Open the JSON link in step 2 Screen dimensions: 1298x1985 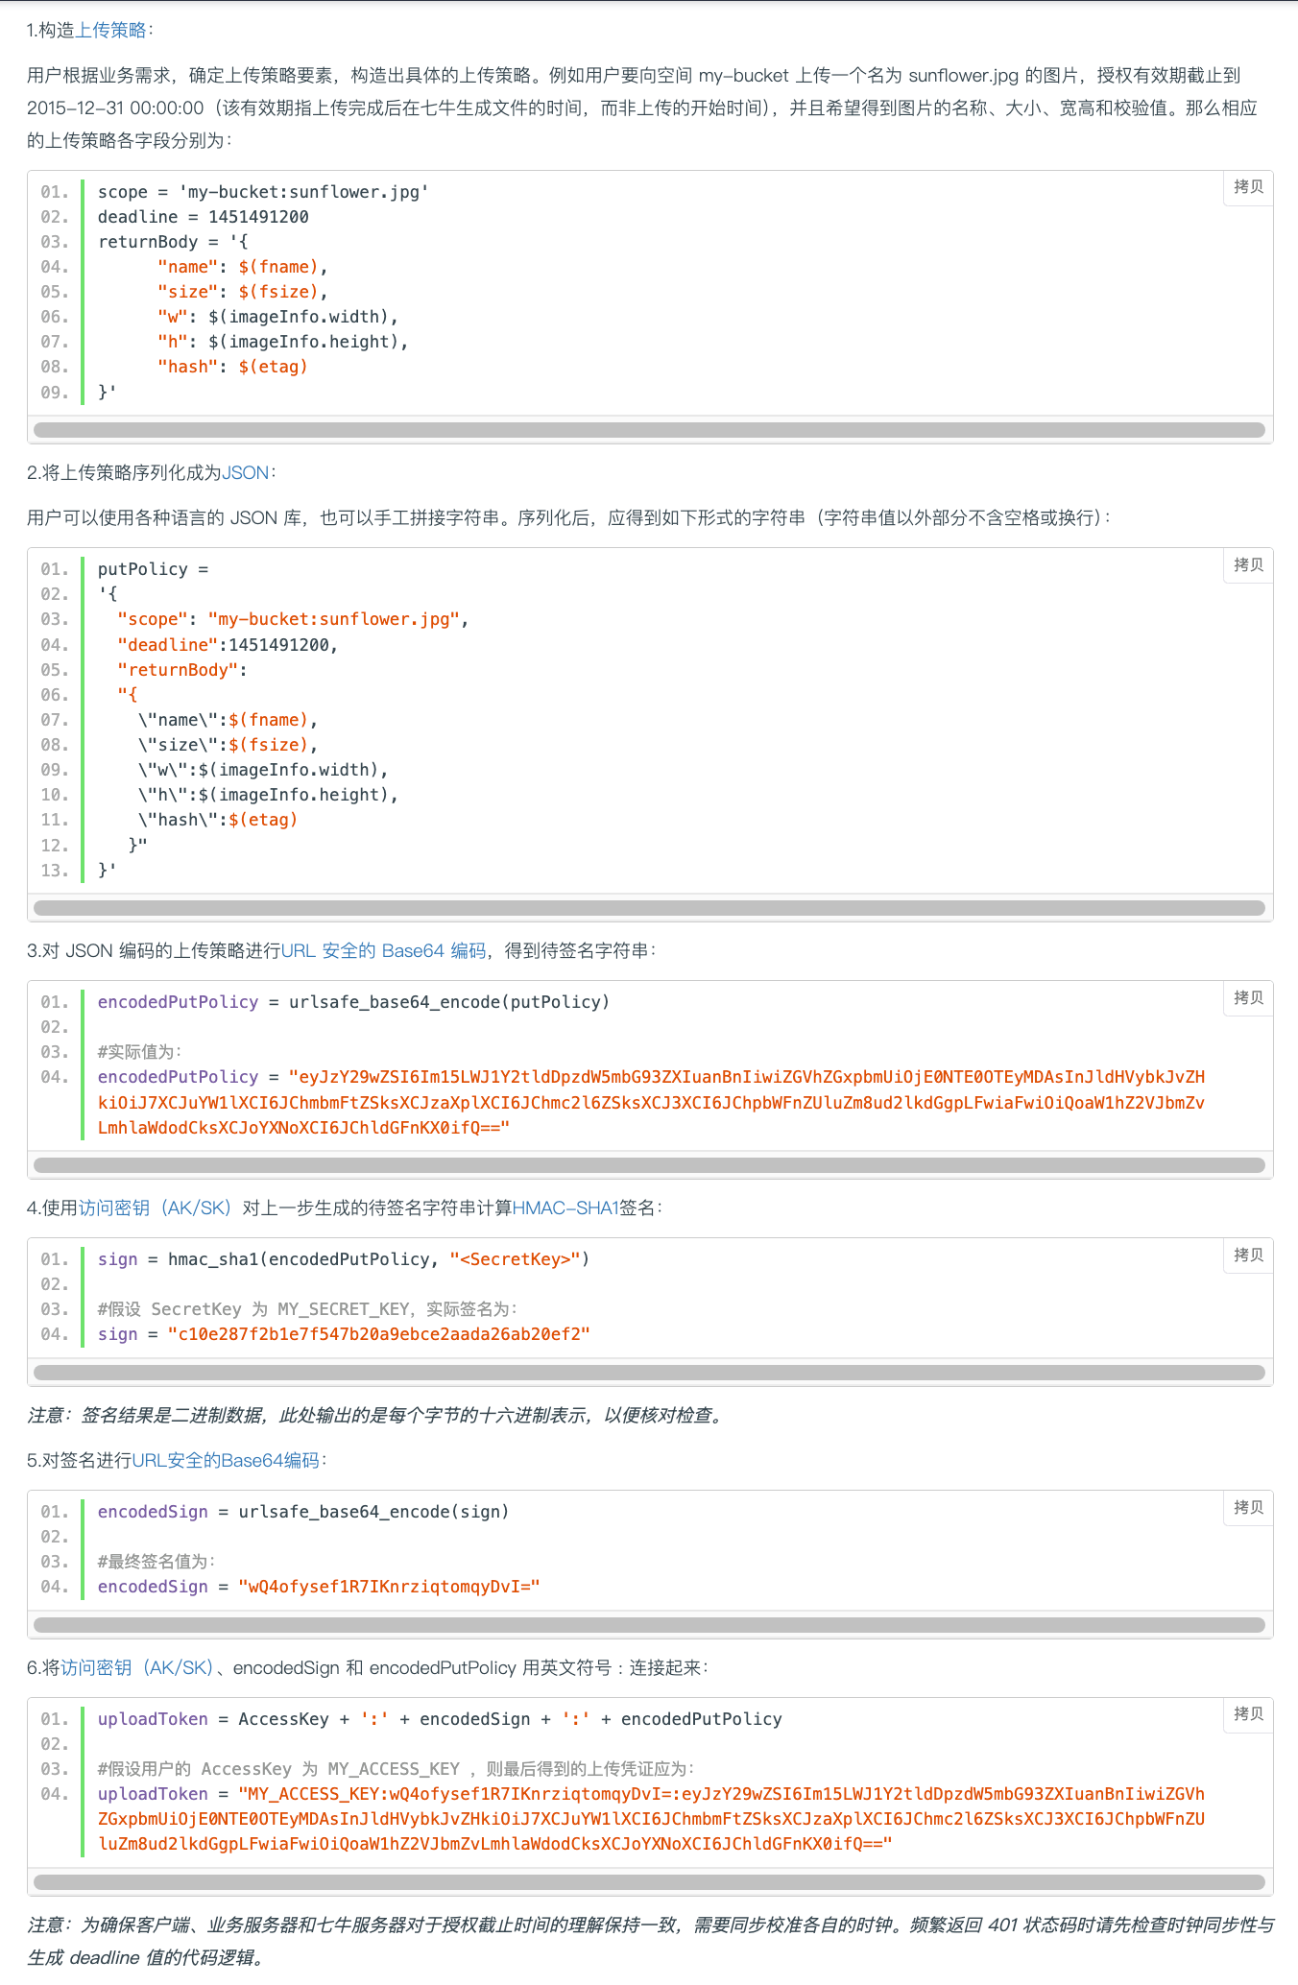[246, 472]
